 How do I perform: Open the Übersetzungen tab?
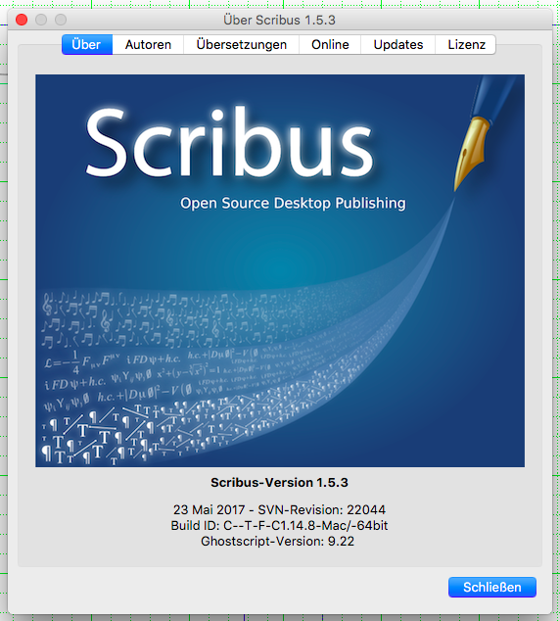pyautogui.click(x=242, y=44)
